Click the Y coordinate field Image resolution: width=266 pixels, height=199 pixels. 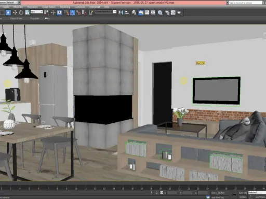(187, 193)
